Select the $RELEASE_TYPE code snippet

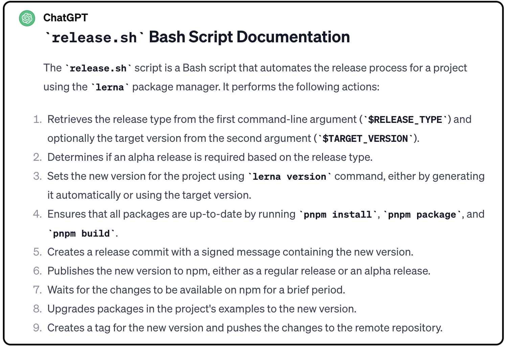[405, 120]
